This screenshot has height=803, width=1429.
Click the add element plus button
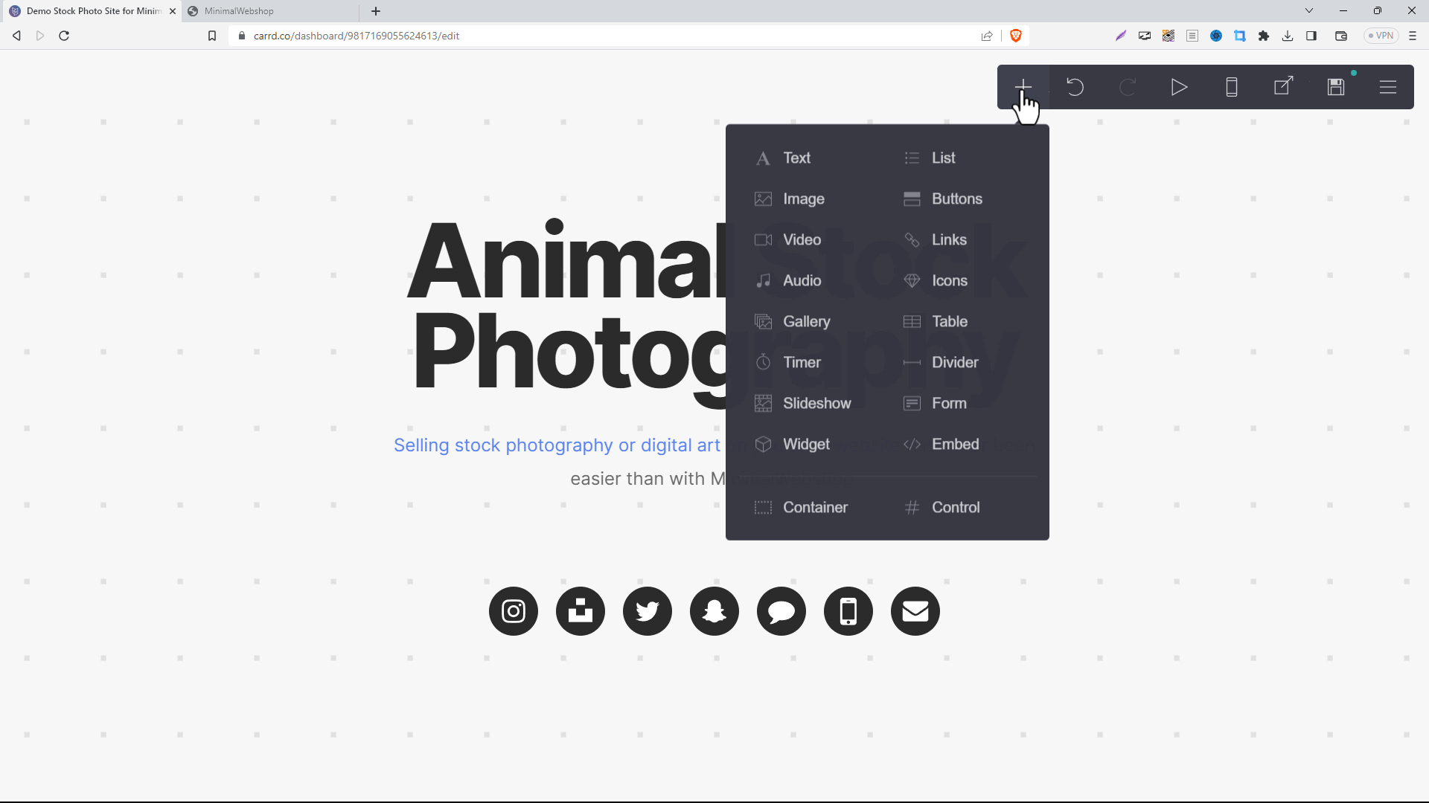(1023, 87)
